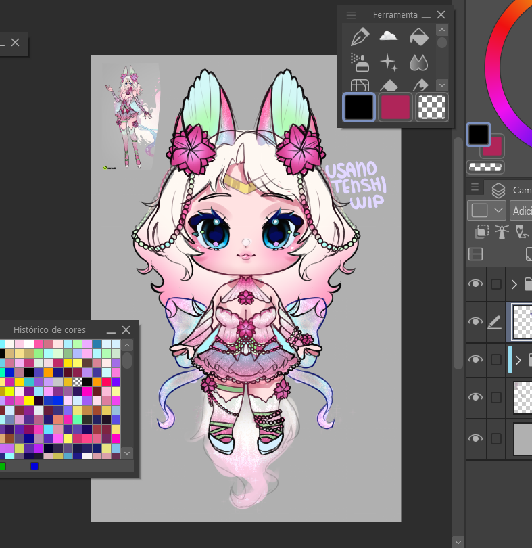Hide the bottom gray paper layer
Viewport: 532px width, 548px height.
475,438
